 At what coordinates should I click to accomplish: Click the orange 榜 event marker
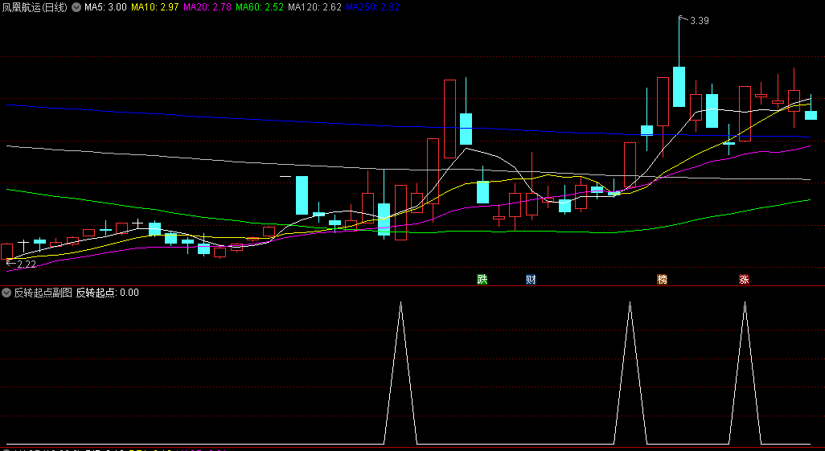[x=663, y=280]
